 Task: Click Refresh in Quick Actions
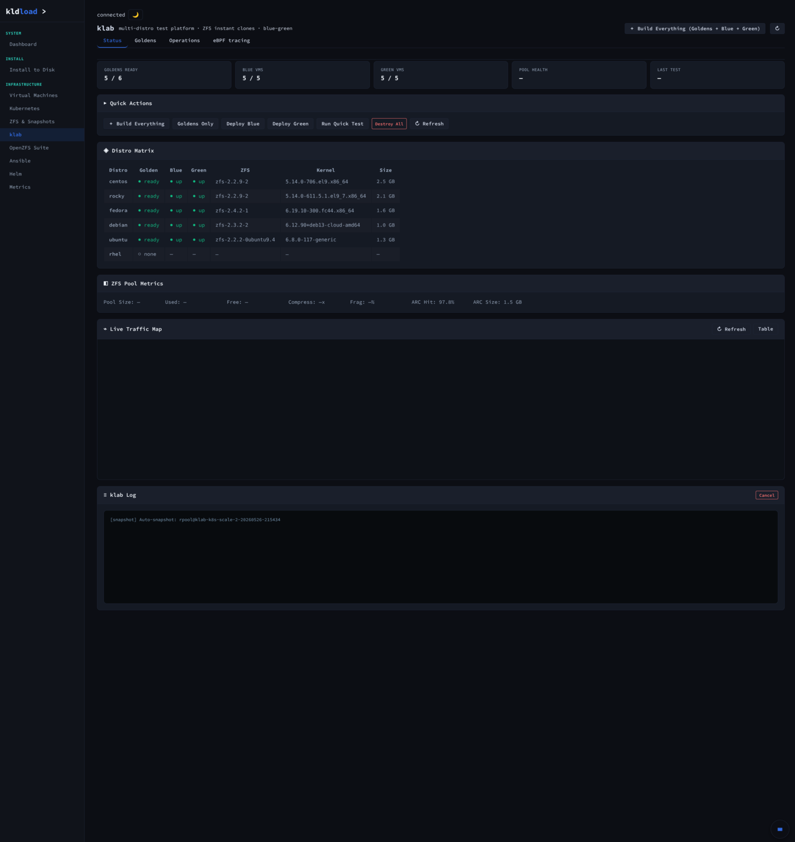(429, 124)
